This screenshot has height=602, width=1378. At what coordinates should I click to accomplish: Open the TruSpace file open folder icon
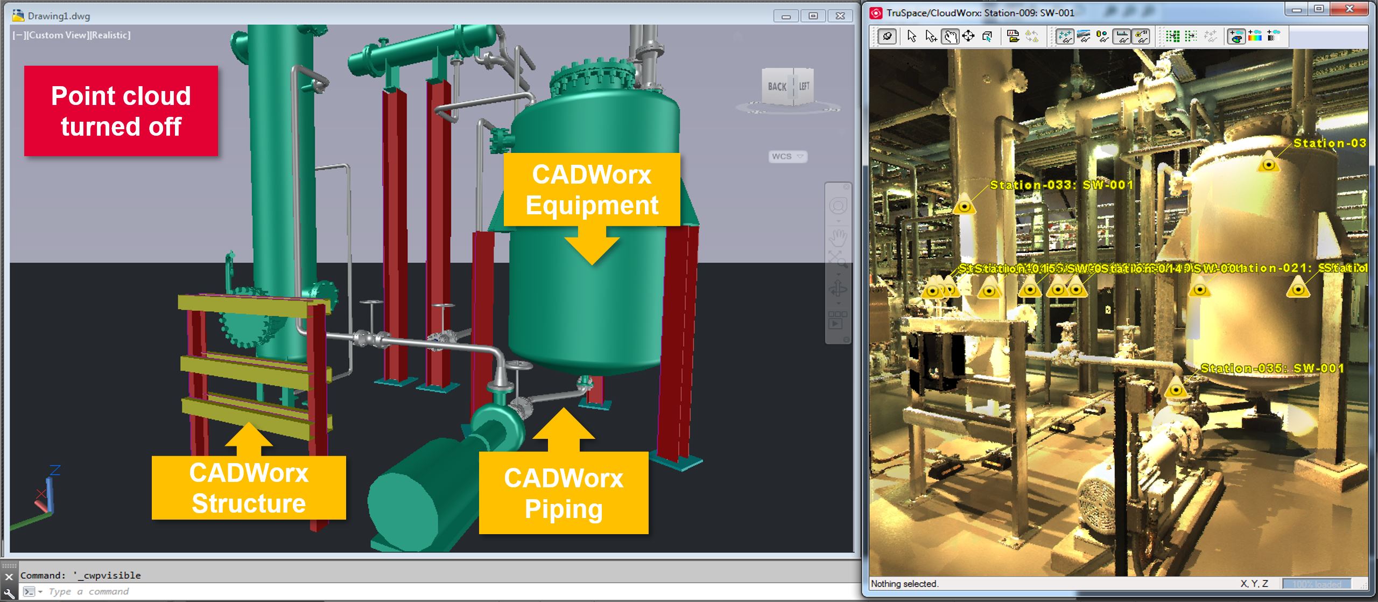[x=1013, y=37]
